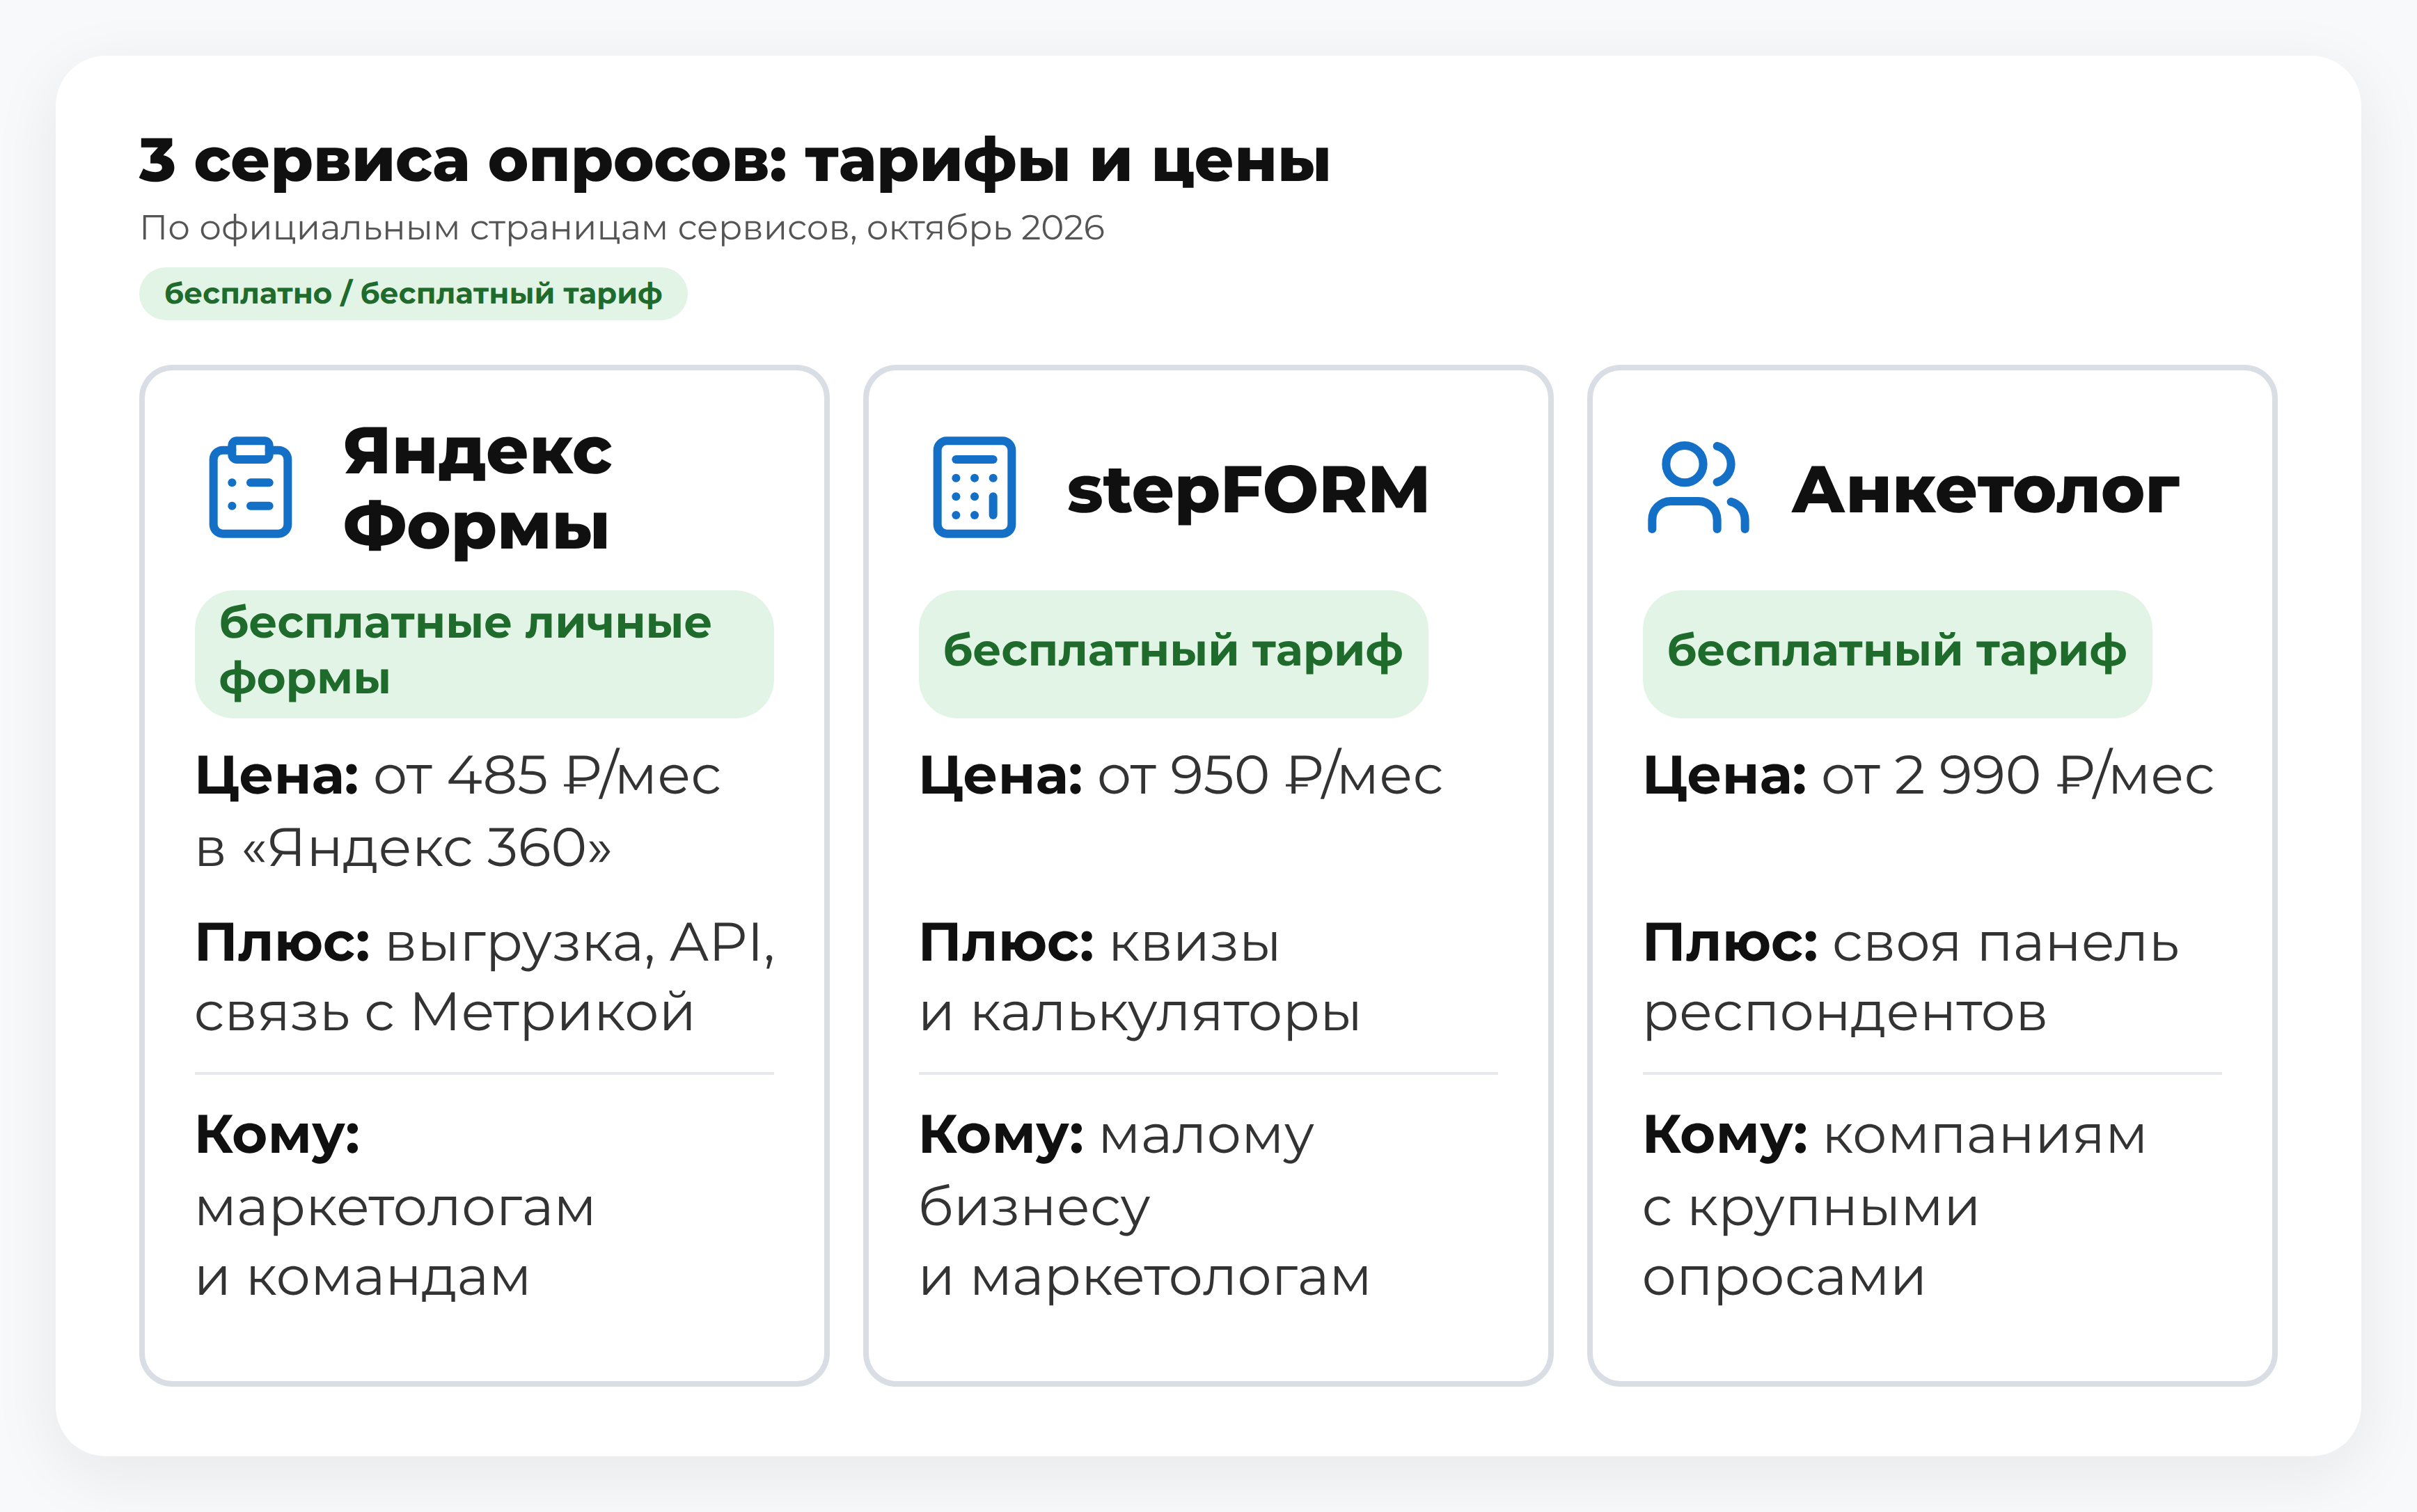Click the «бесплатно / бесплатный тариф» legend pill
Image resolution: width=2417 pixels, height=1512 pixels.
(413, 293)
